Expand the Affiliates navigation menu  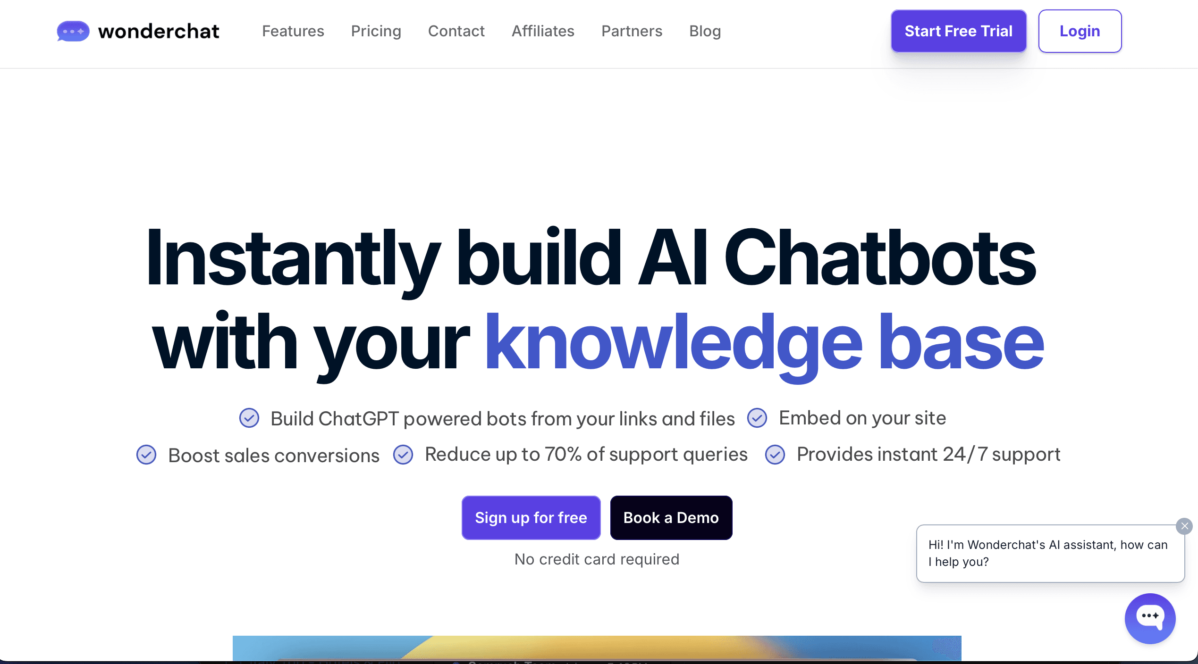543,31
